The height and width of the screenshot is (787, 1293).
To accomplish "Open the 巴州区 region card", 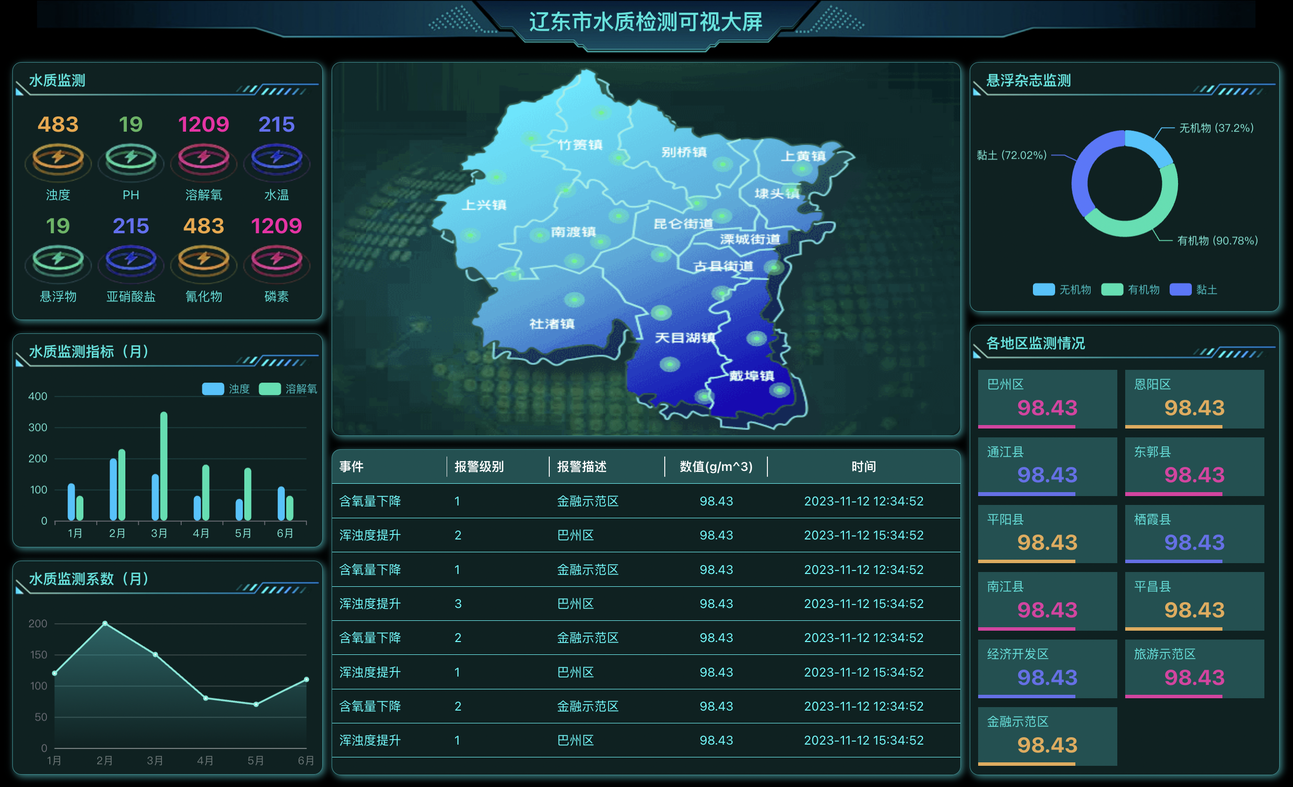I will (x=1047, y=398).
